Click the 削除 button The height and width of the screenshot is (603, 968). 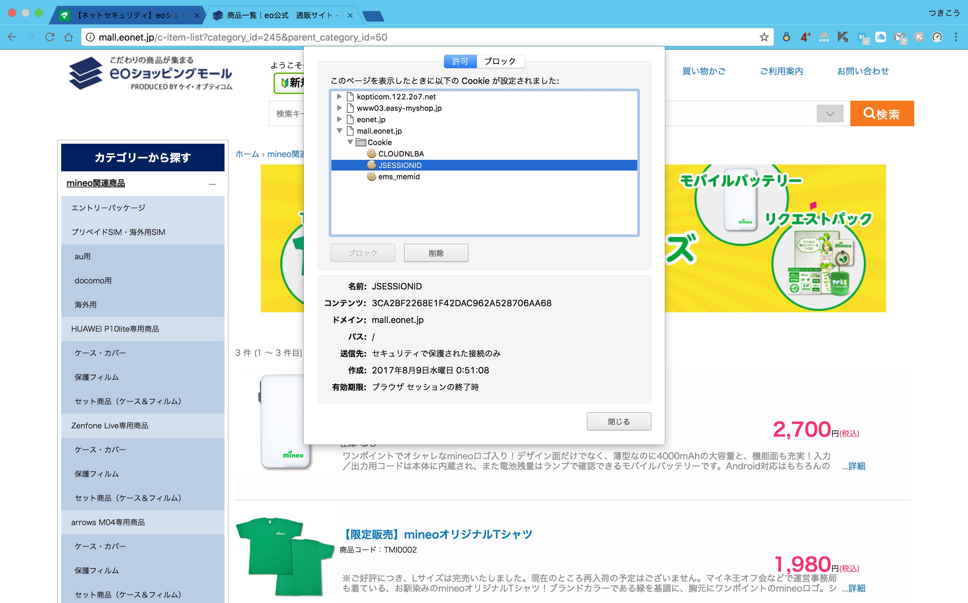click(x=436, y=253)
